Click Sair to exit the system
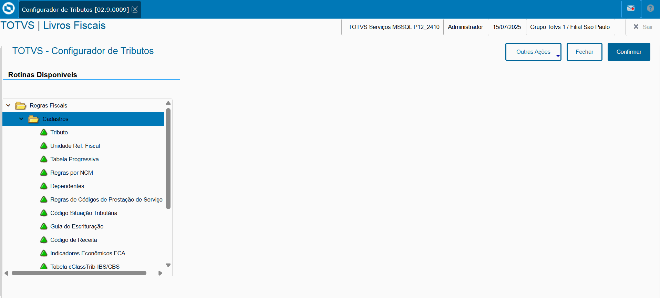 pyautogui.click(x=643, y=27)
